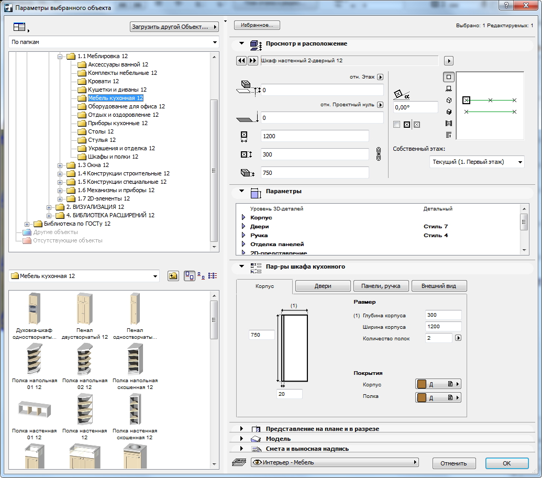Viewport: 542px width, 478px height.
Task: Open the Интерьер - Мебель layer dropdown
Action: 335,462
